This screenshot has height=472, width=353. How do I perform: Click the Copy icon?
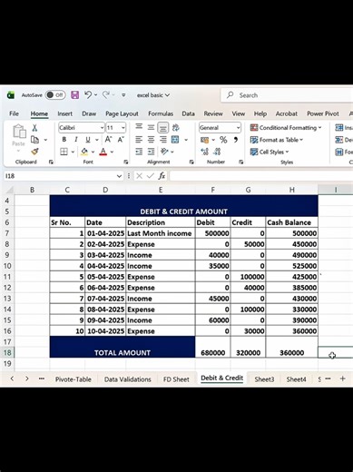tap(34, 140)
